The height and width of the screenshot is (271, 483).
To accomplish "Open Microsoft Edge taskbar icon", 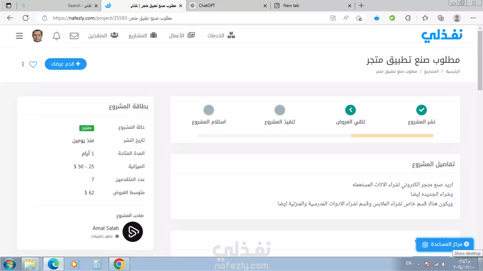I will [x=53, y=264].
